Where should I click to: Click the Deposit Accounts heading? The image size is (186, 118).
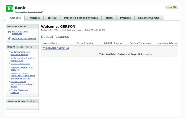coord(55,37)
